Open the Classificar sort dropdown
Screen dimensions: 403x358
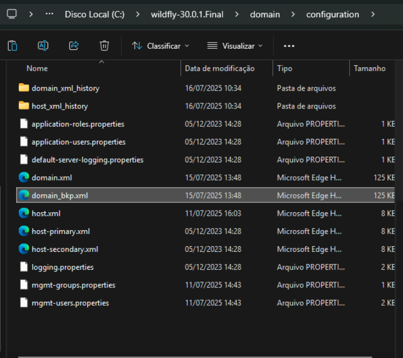tap(160, 45)
